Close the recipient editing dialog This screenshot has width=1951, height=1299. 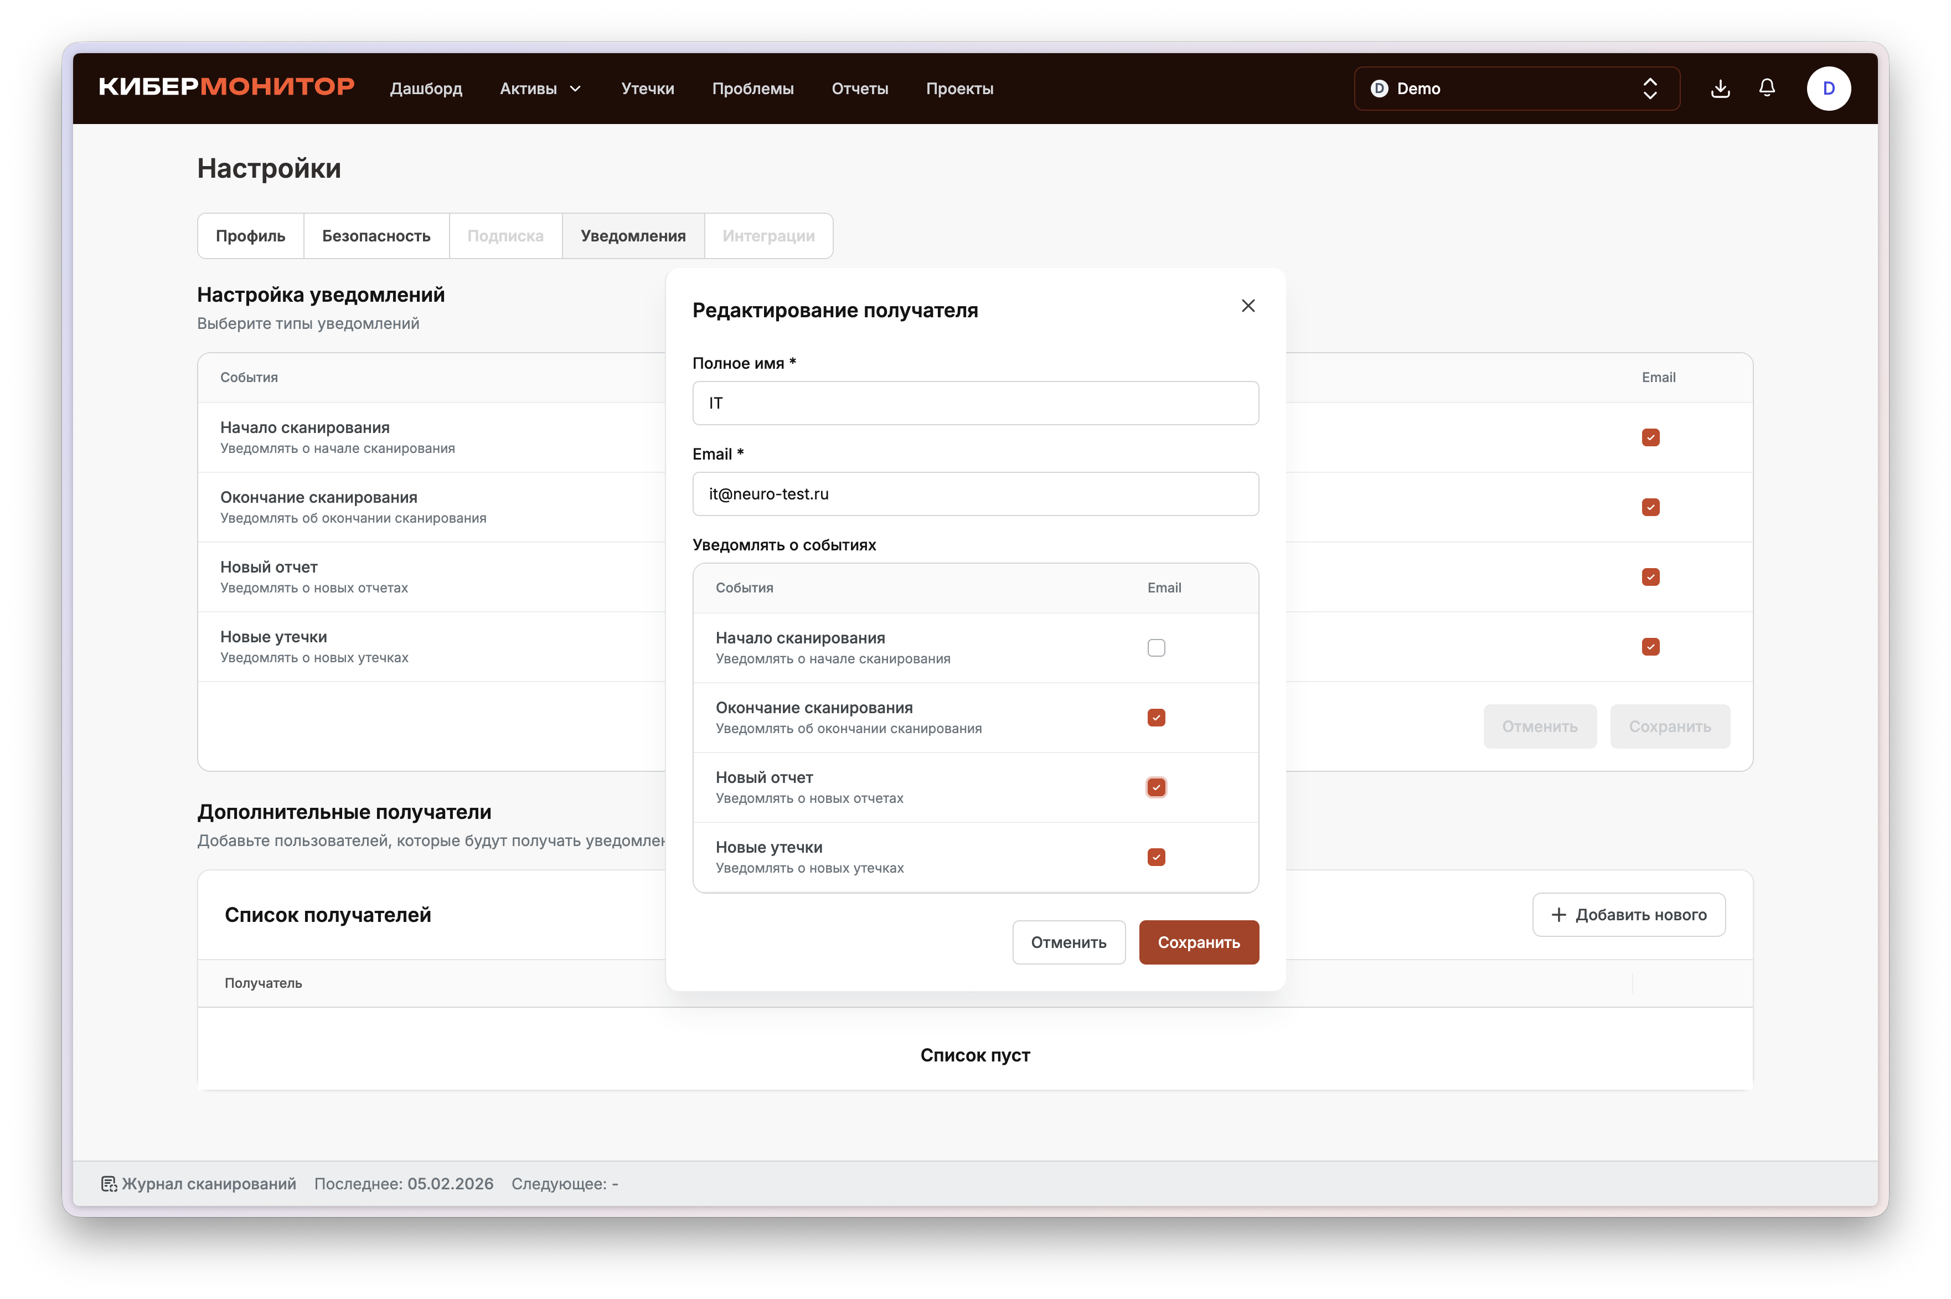click(x=1248, y=306)
